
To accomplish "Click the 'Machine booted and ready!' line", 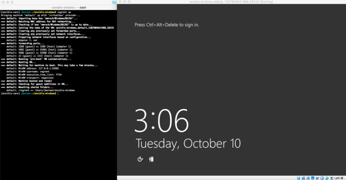I will click(x=27, y=81).
